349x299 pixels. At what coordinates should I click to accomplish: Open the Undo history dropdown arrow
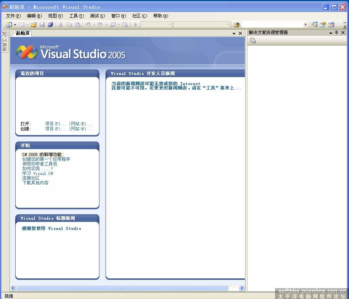click(94, 25)
